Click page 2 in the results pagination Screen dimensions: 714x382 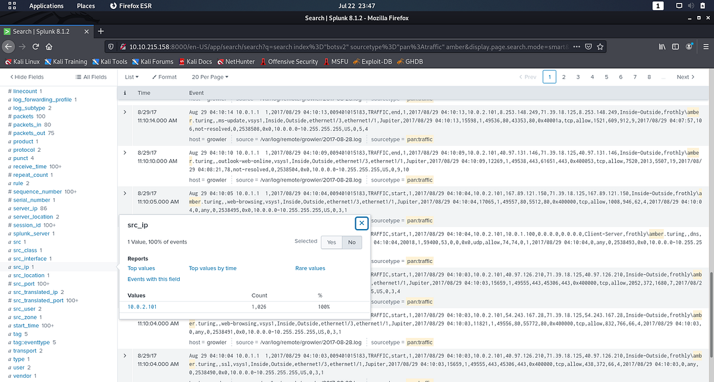[x=563, y=76]
